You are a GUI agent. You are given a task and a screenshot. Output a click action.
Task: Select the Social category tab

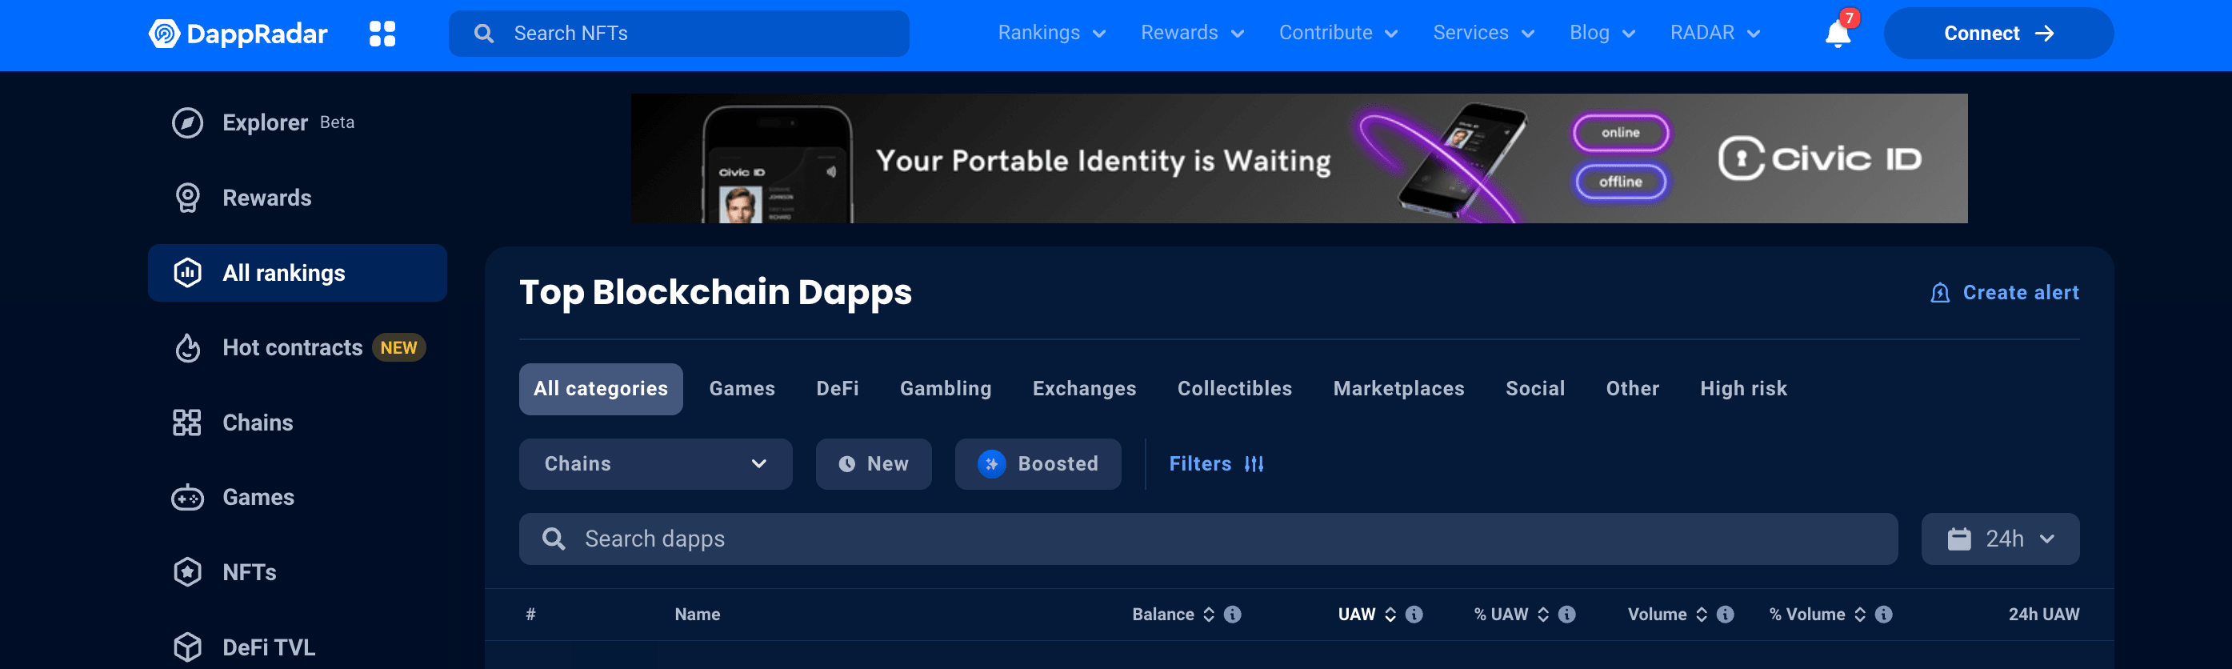1534,389
